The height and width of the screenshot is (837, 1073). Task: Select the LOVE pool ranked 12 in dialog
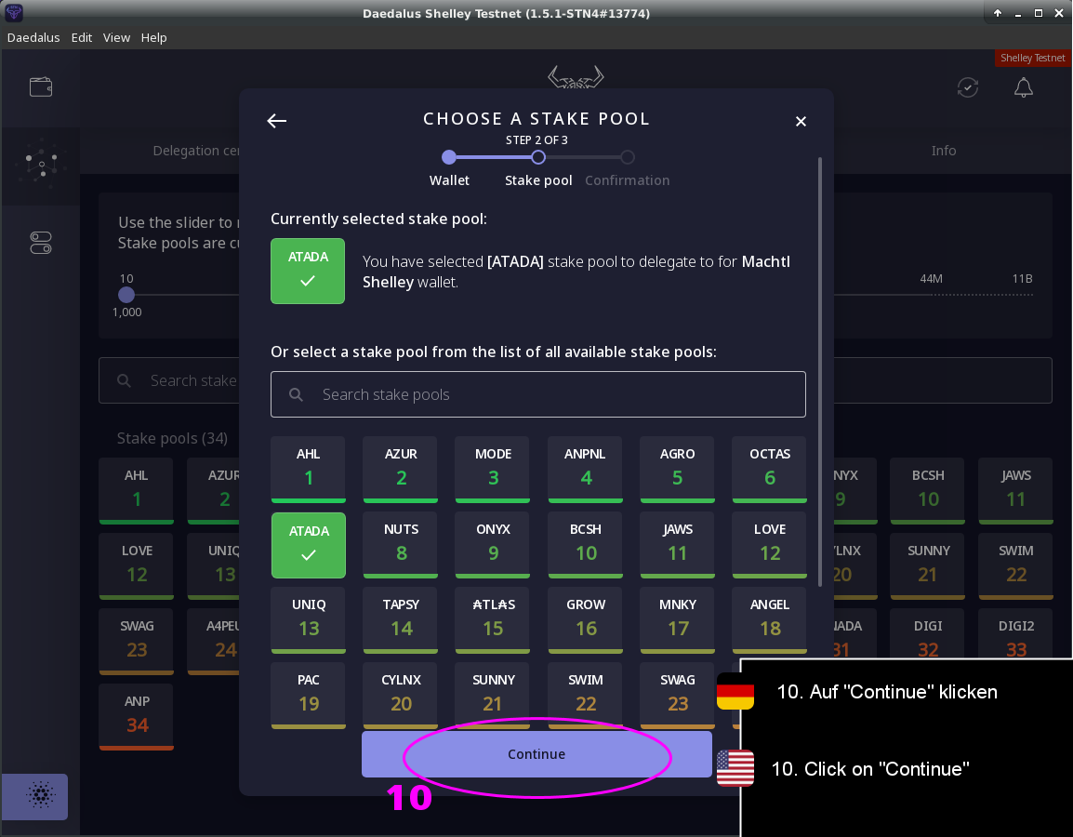(x=769, y=545)
